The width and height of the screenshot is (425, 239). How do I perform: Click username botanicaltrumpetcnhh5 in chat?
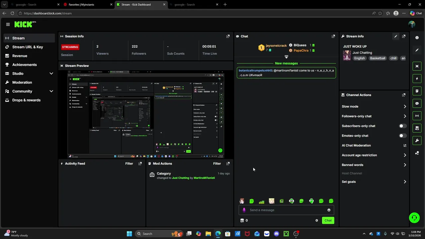[x=255, y=70]
